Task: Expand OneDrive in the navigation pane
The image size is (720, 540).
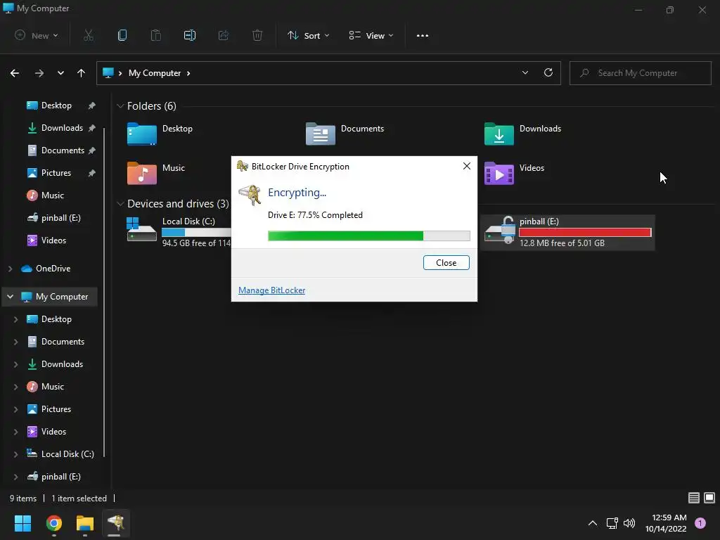Action: coord(10,269)
